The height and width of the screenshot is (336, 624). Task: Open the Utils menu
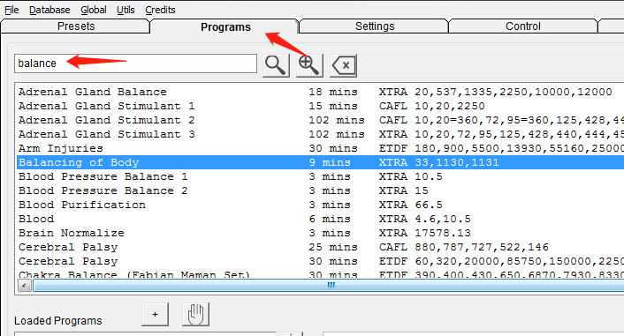coord(126,10)
